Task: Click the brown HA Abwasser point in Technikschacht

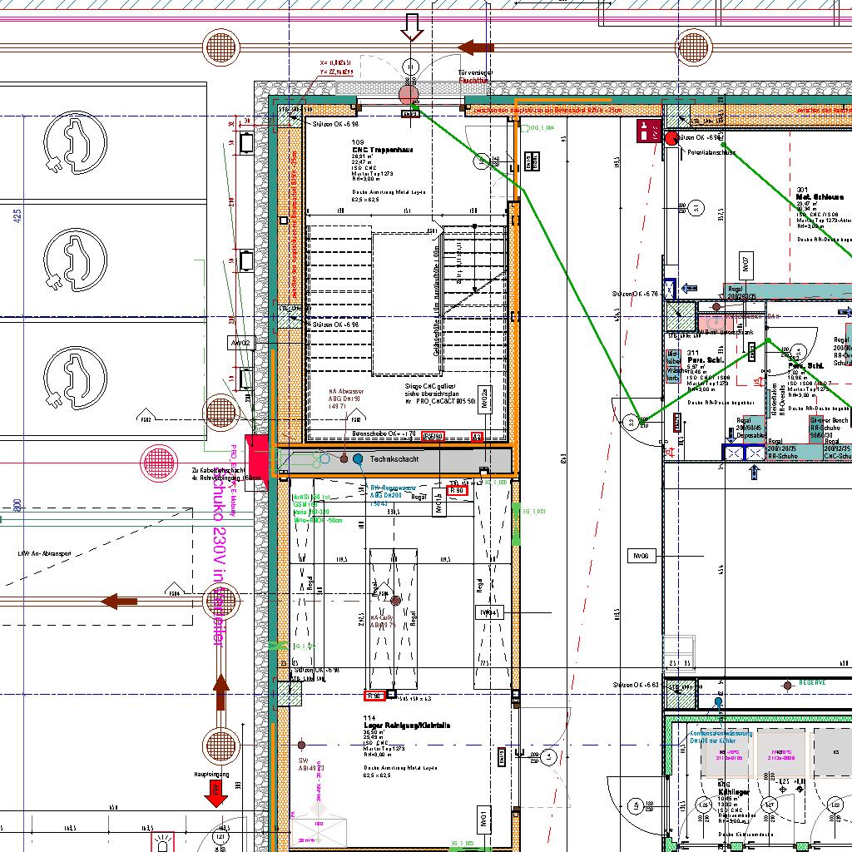Action: point(344,459)
